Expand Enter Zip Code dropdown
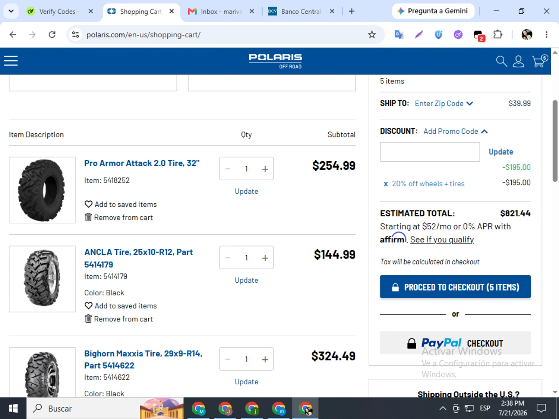The image size is (559, 419). (x=444, y=104)
